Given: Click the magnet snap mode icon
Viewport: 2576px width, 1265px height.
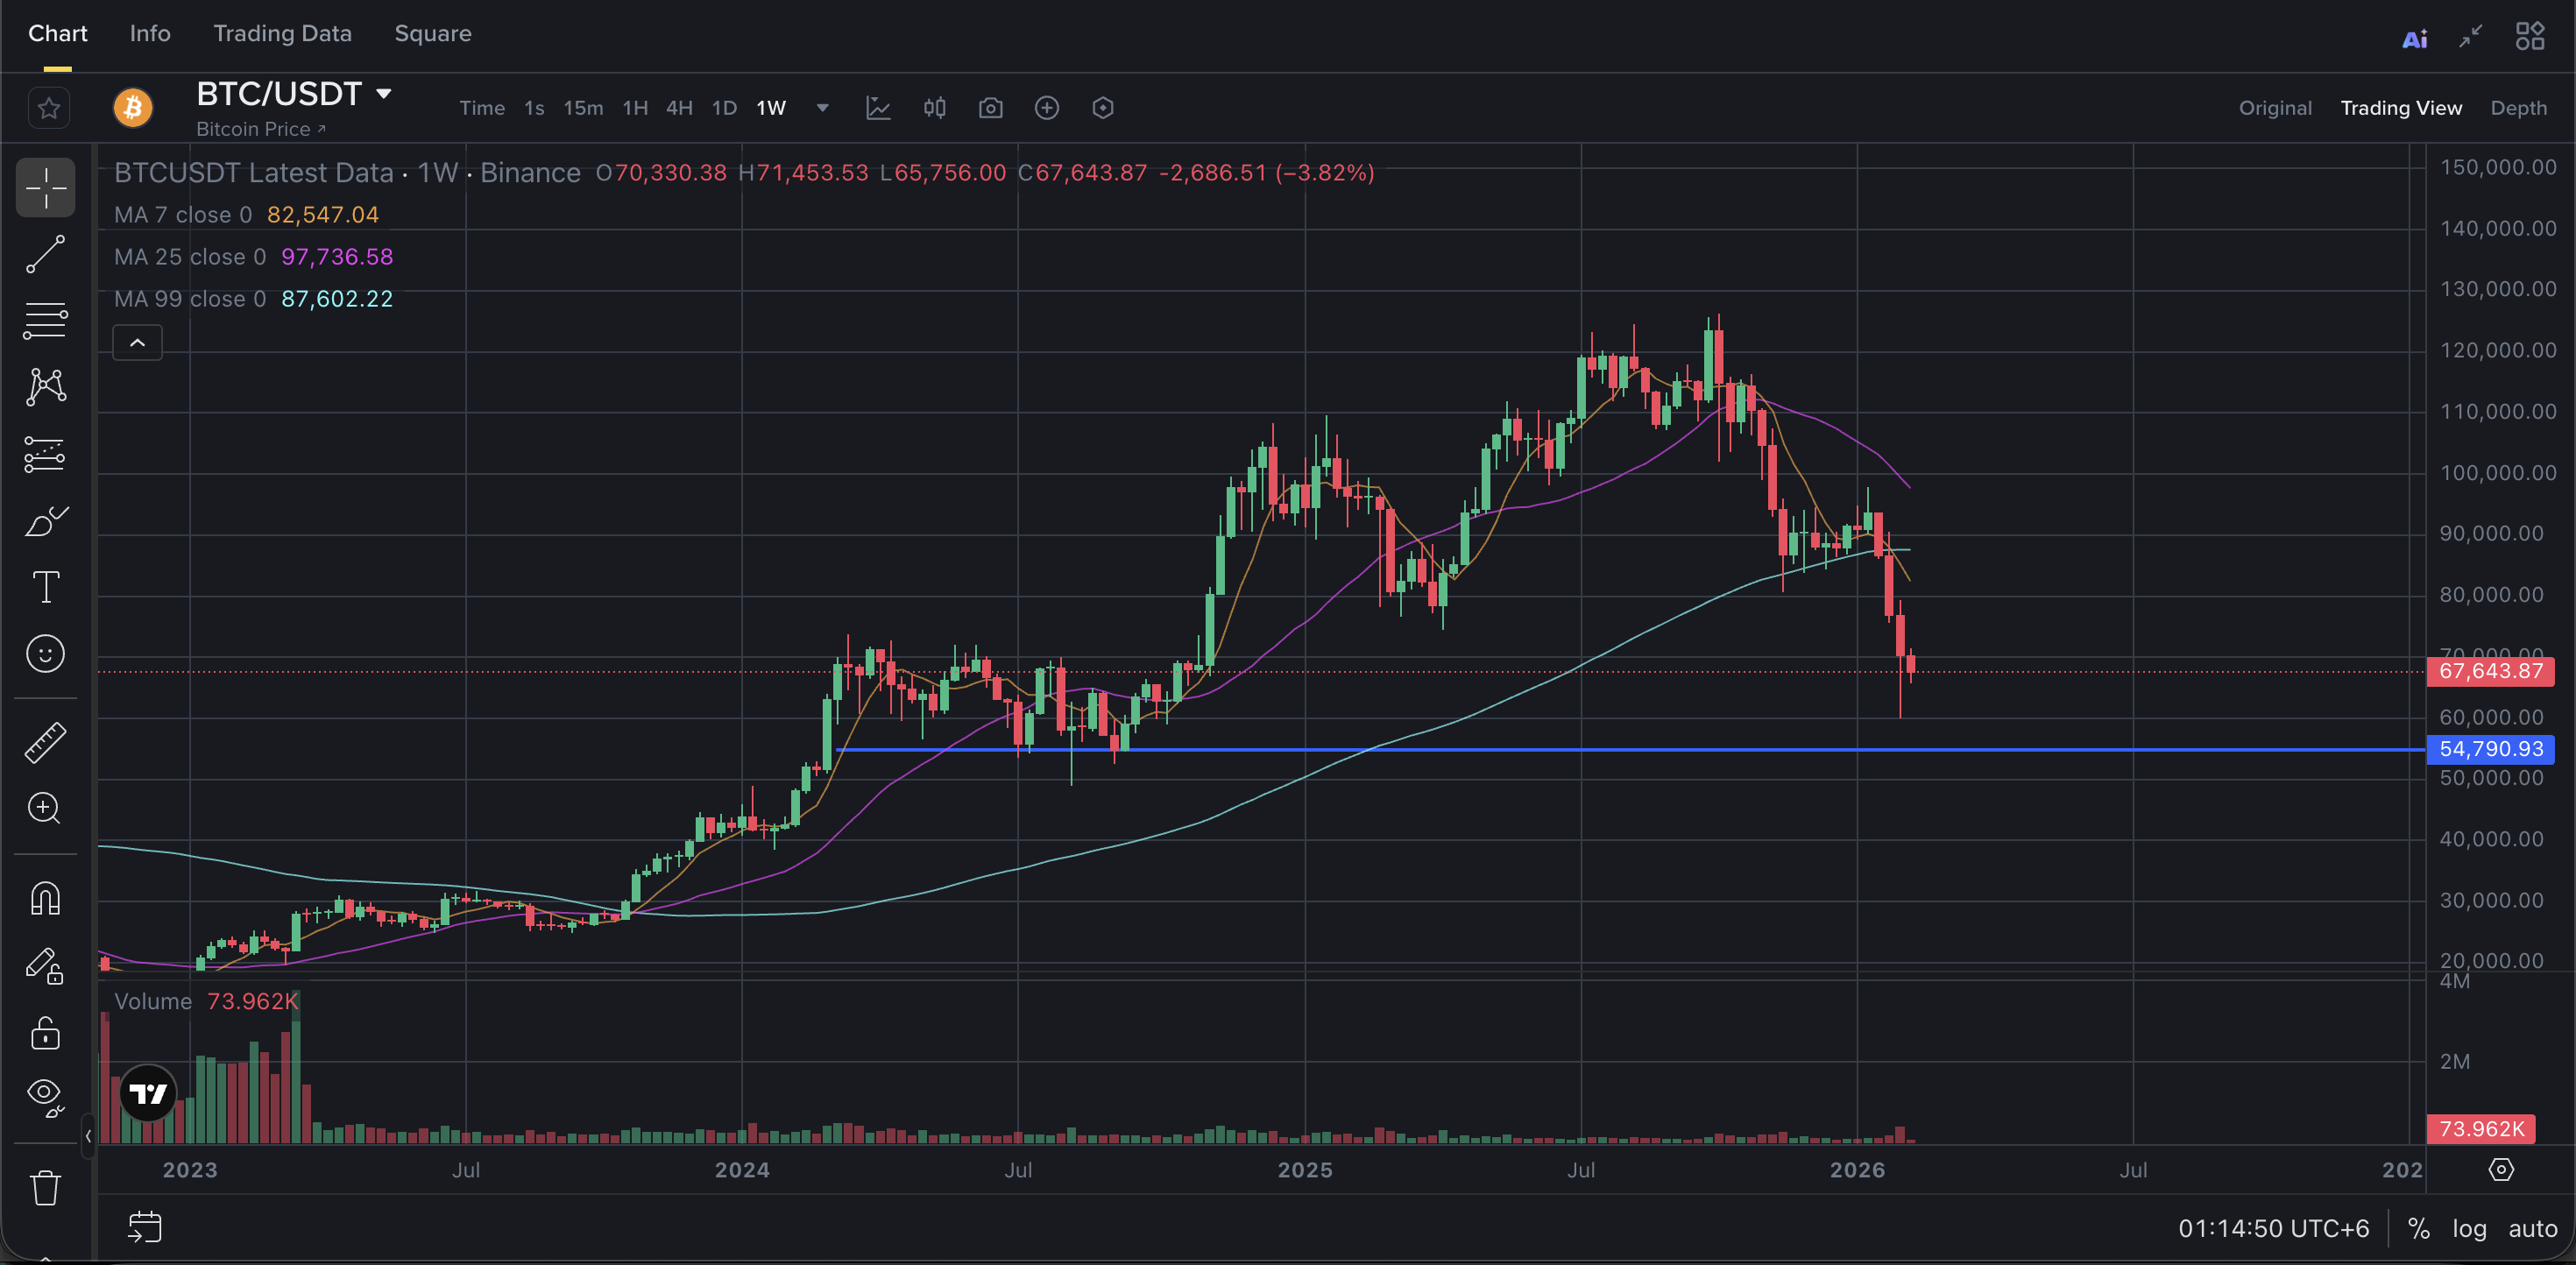Looking at the screenshot, I should (45, 898).
